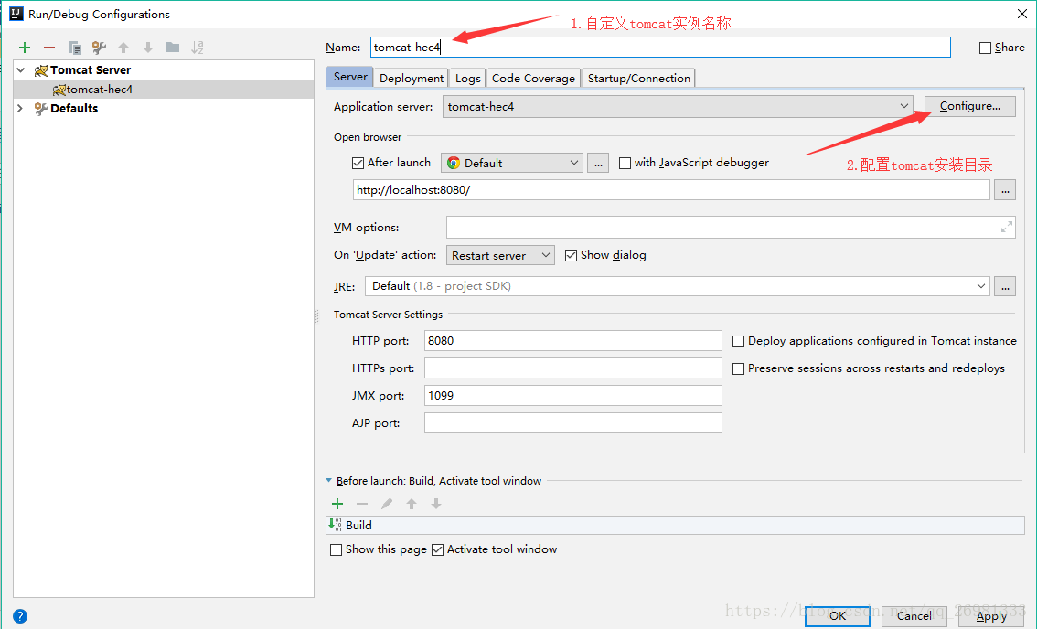This screenshot has height=629, width=1037.
Task: Add a before-launch task
Action: coord(337,504)
